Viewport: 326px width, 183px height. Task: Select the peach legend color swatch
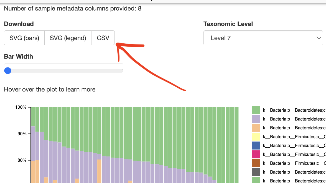click(x=256, y=128)
